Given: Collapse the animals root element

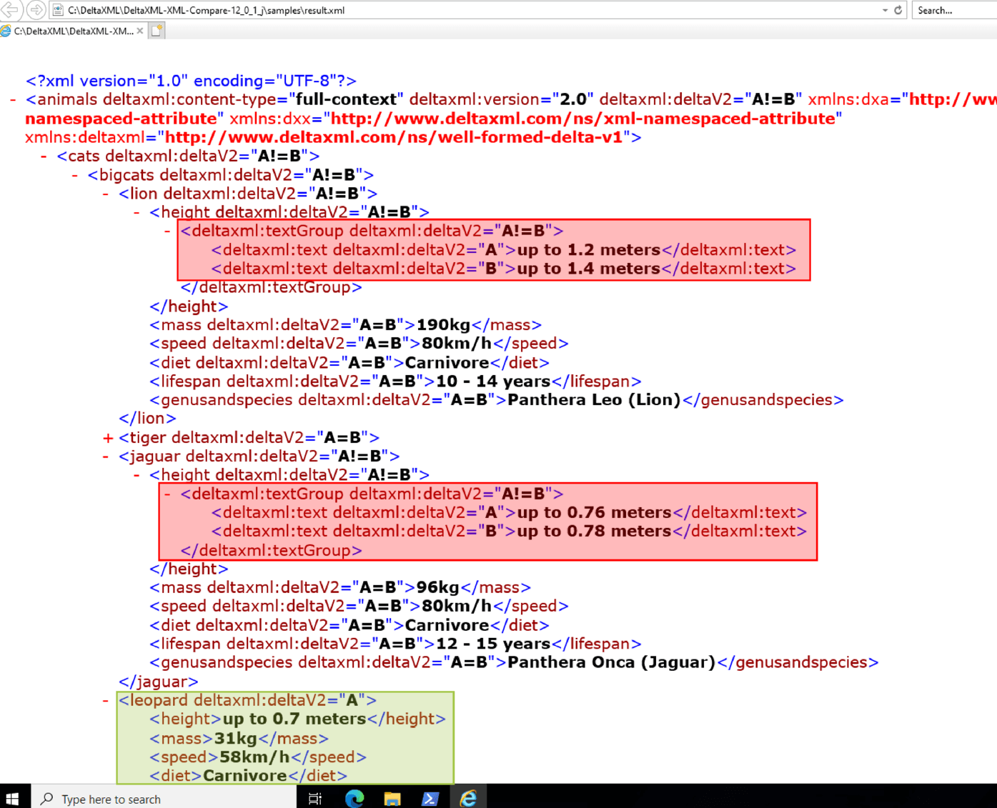Looking at the screenshot, I should 13,100.
